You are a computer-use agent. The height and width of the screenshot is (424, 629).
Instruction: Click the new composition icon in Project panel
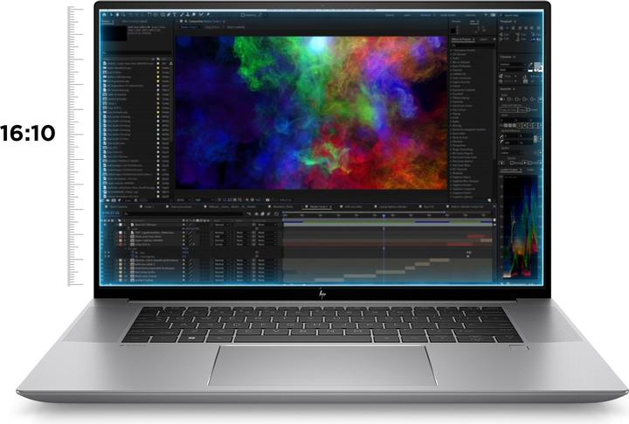coord(113,200)
